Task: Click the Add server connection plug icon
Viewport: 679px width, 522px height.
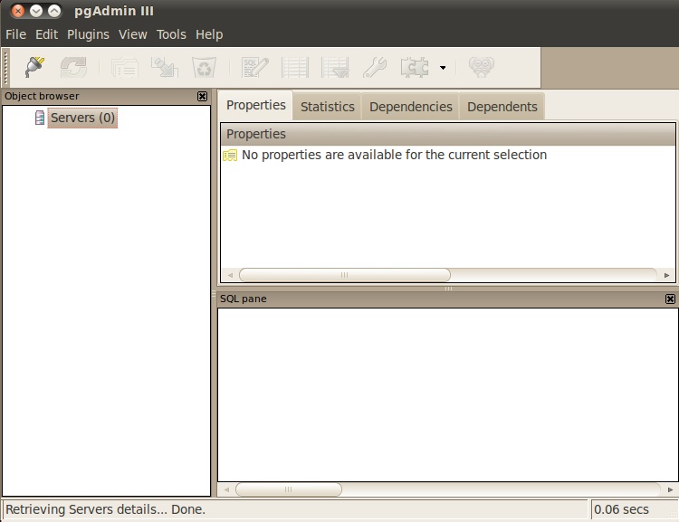Action: point(34,67)
